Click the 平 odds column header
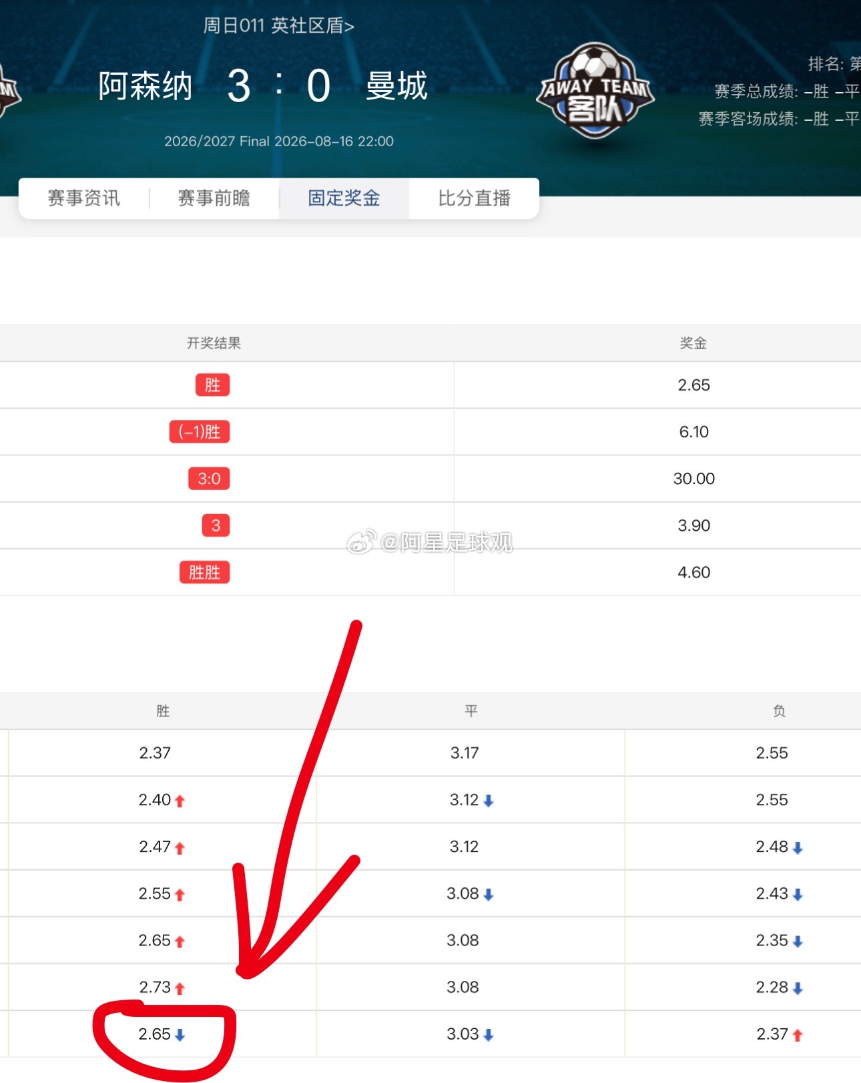861x1083 pixels. (471, 711)
